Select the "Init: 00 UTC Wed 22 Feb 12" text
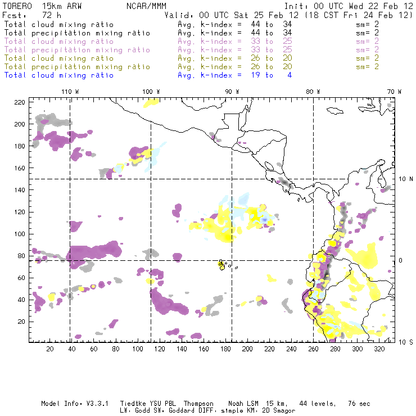Image resolution: width=416 pixels, height=416 pixels. 349,6
